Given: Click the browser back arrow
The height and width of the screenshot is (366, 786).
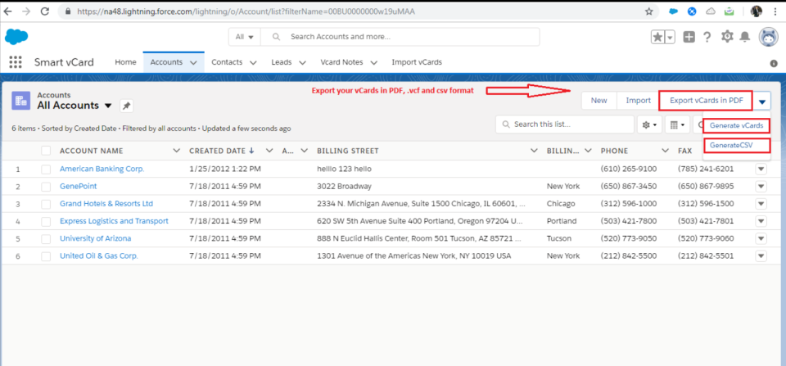Looking at the screenshot, I should 8,11.
